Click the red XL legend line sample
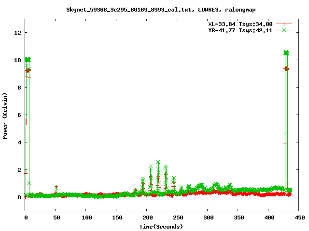Image resolution: width=309 pixels, height=231 pixels. (x=284, y=24)
